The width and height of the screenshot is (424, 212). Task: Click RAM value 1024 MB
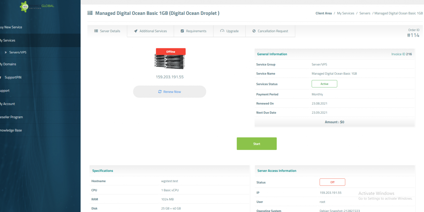pos(167,199)
